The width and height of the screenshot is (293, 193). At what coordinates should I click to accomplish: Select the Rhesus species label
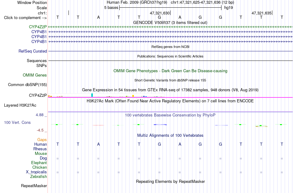[40, 149]
